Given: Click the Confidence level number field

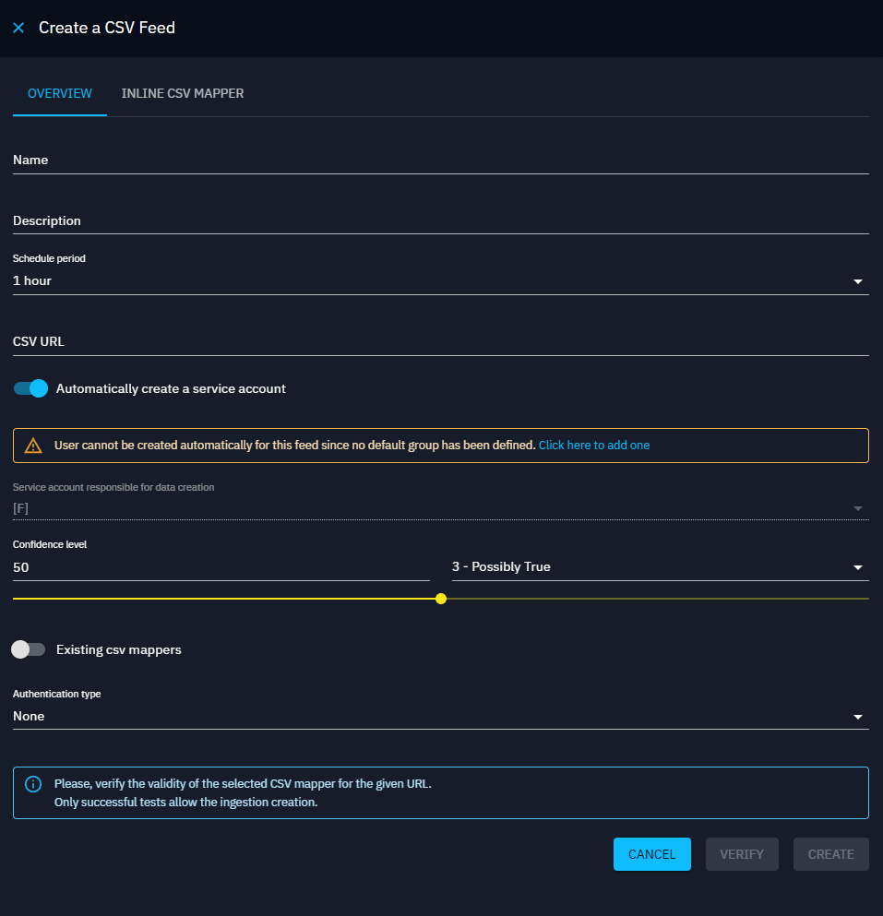Looking at the screenshot, I should pyautogui.click(x=220, y=566).
